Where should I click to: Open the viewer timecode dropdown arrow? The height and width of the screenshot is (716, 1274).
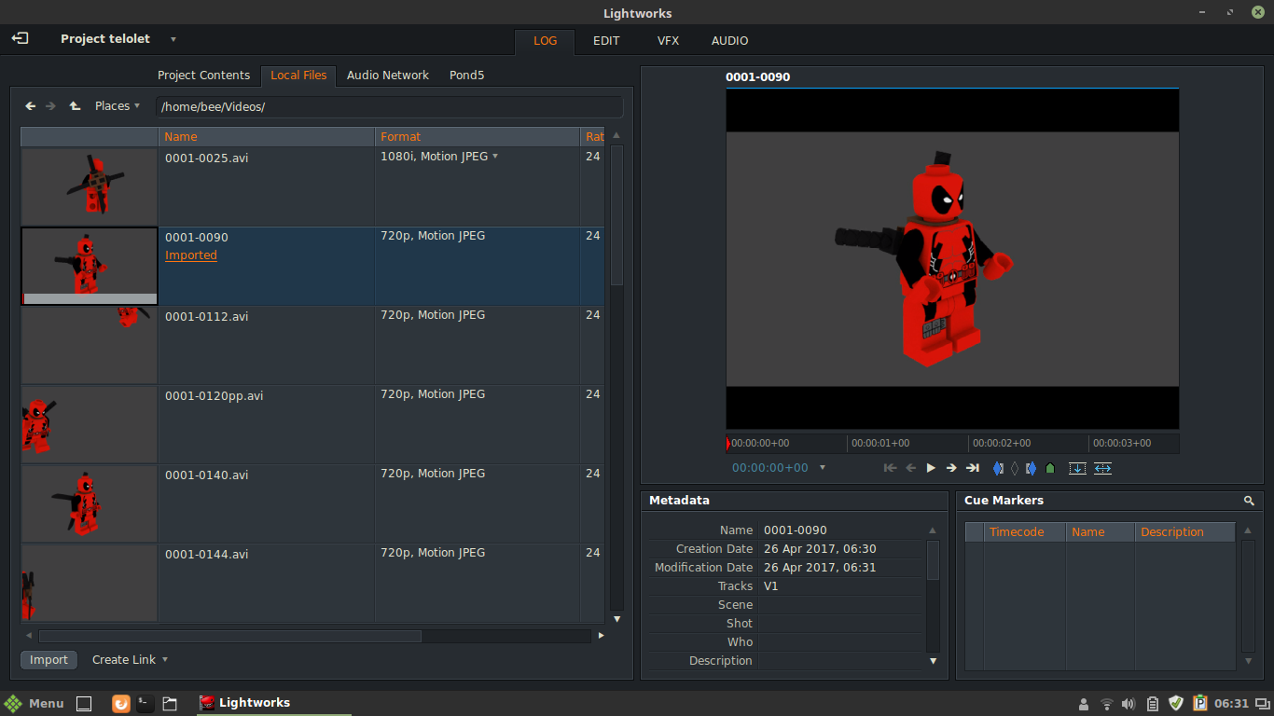click(x=823, y=468)
